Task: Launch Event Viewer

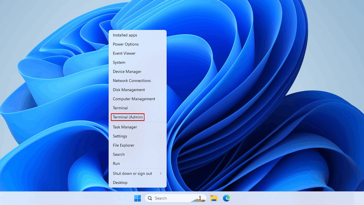Action: (124, 53)
